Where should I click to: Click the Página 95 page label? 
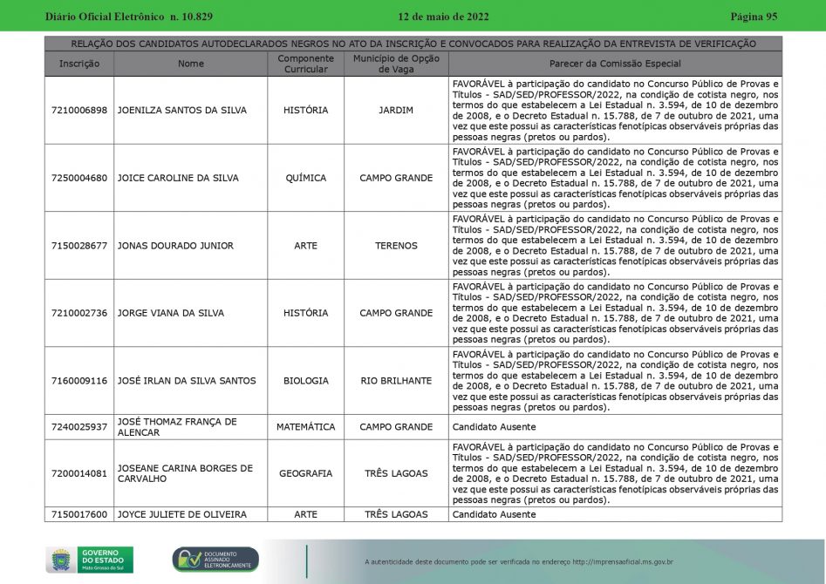click(x=753, y=17)
